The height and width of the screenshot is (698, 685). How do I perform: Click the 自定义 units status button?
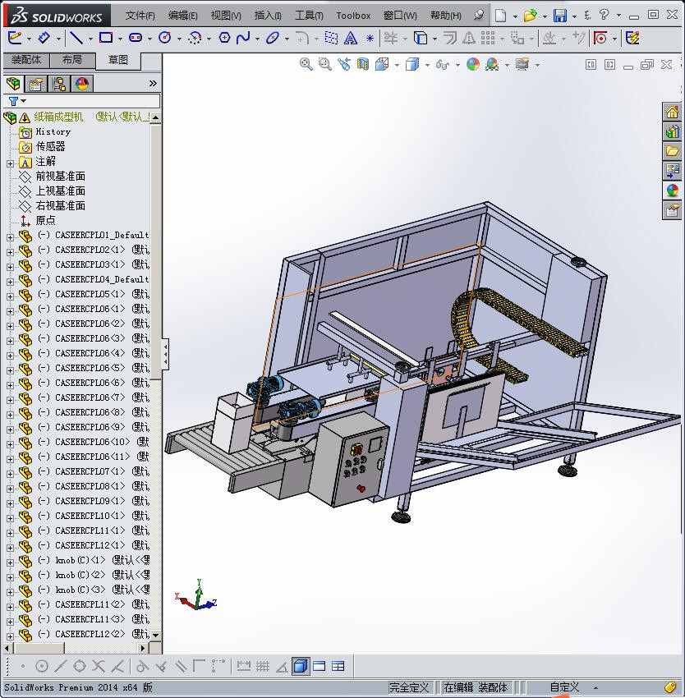(565, 687)
